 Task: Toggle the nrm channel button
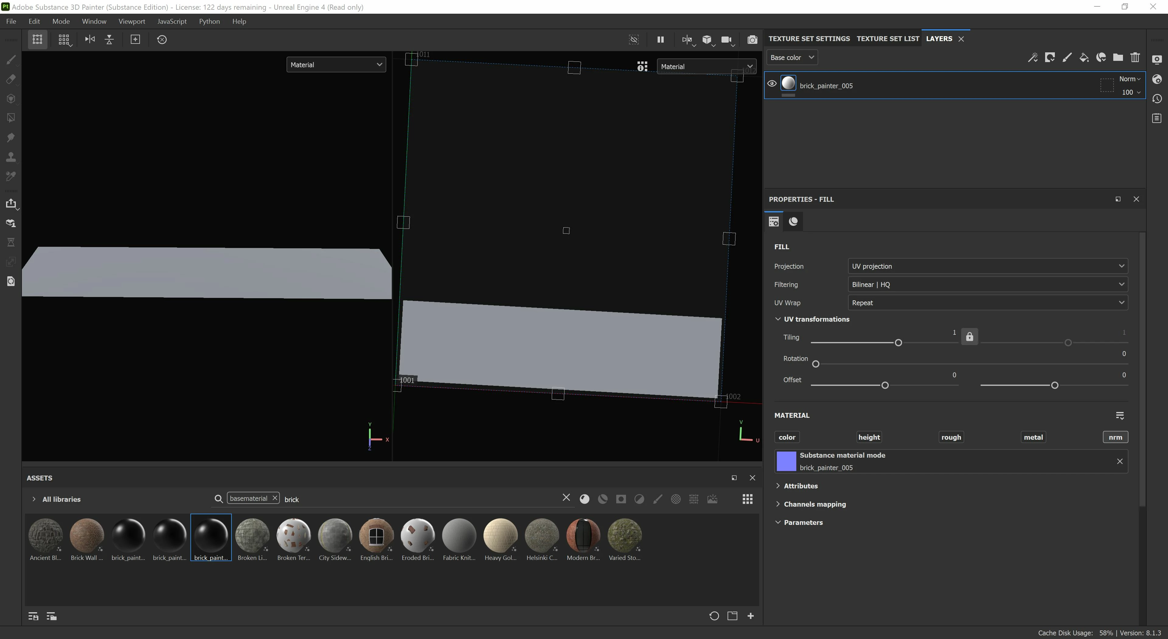(x=1115, y=437)
